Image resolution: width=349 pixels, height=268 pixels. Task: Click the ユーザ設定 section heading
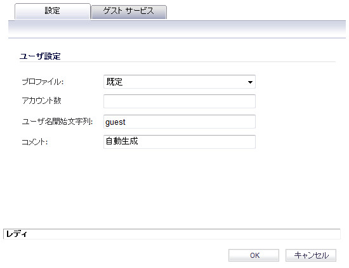point(40,56)
